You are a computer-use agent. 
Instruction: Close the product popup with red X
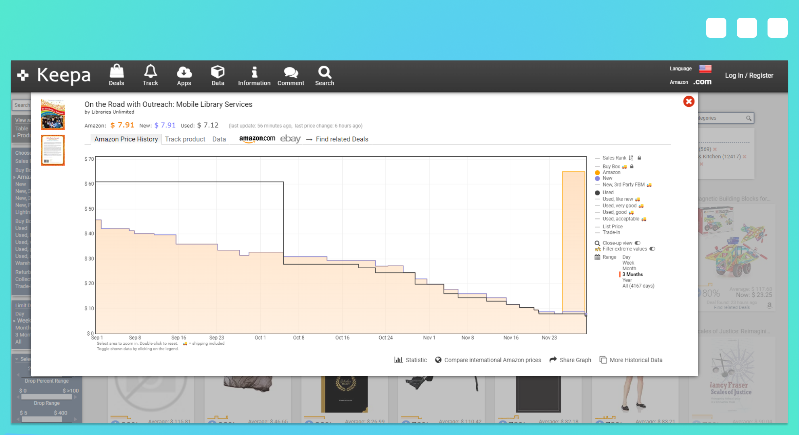tap(688, 101)
